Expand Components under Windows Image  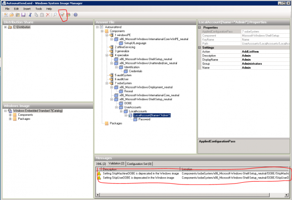[10, 115]
